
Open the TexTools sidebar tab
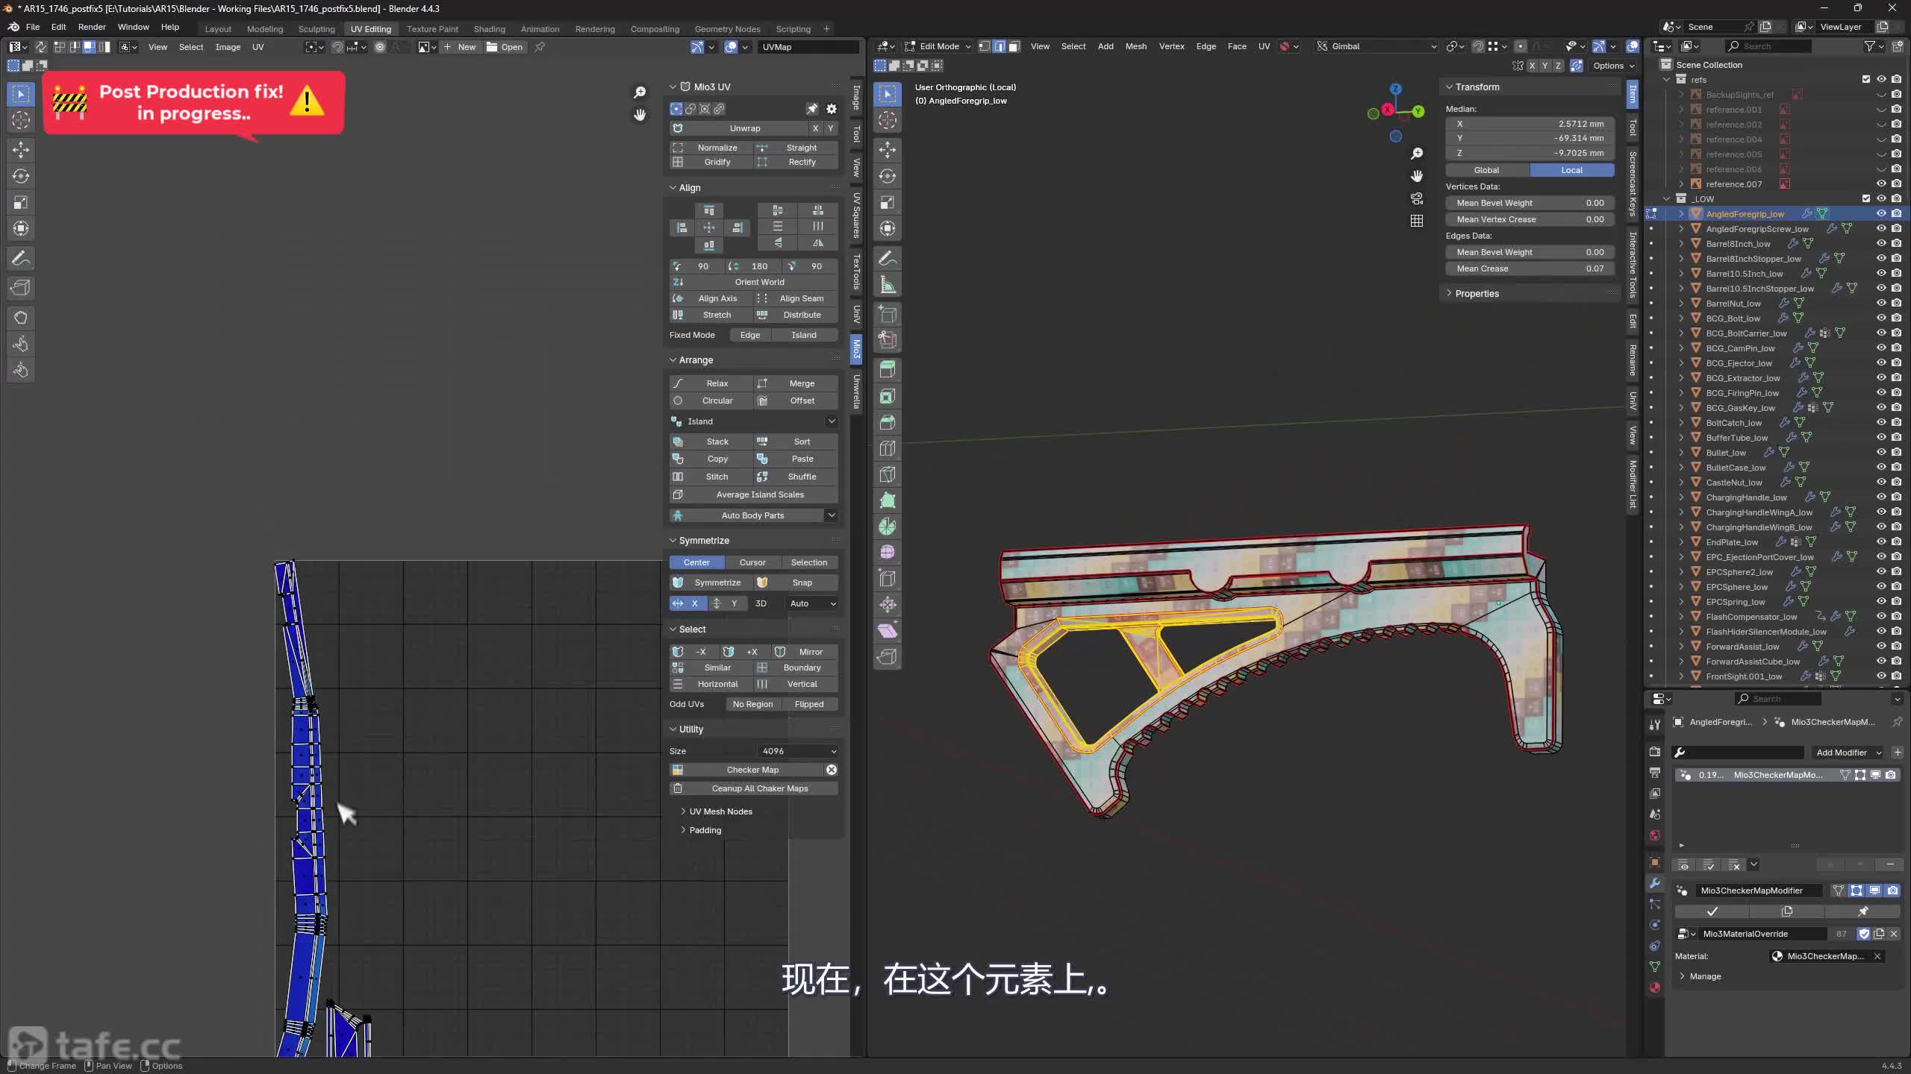click(857, 271)
